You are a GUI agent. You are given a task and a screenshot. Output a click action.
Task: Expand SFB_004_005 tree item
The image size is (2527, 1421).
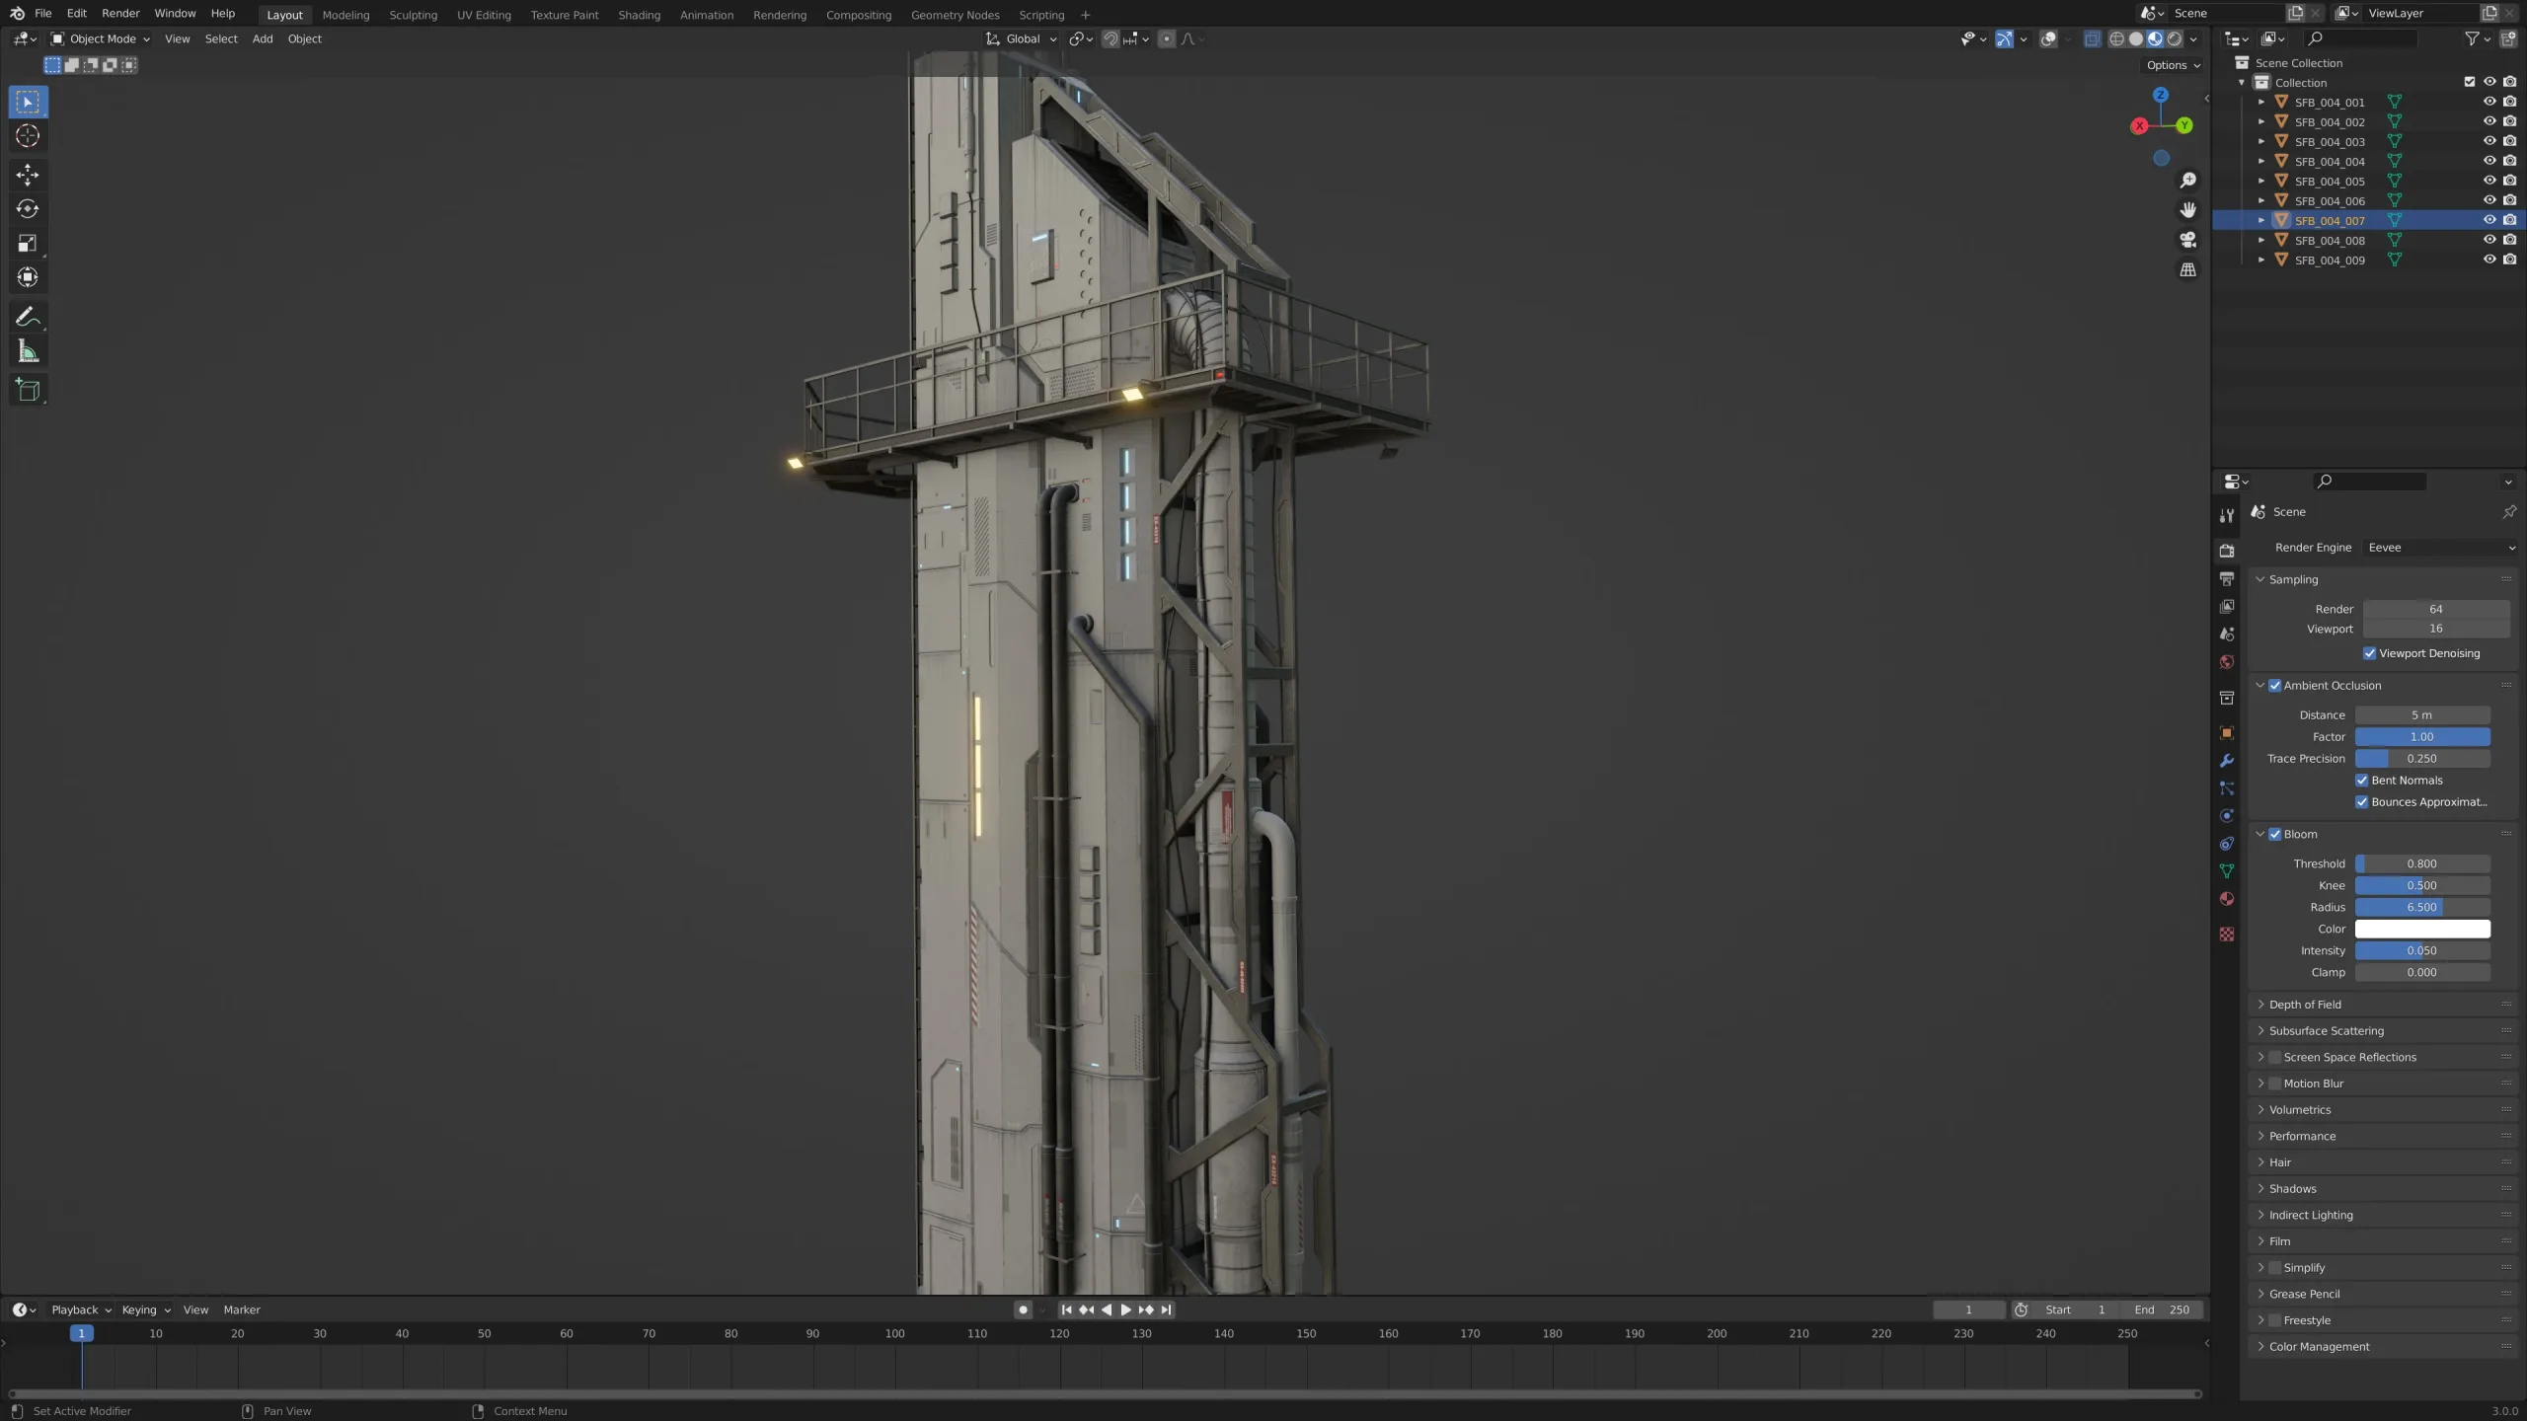pos(2261,182)
